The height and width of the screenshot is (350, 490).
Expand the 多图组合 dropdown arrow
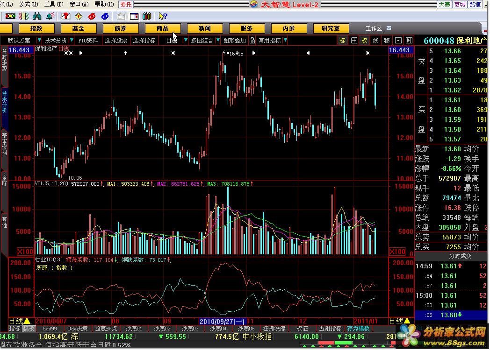click(217, 40)
